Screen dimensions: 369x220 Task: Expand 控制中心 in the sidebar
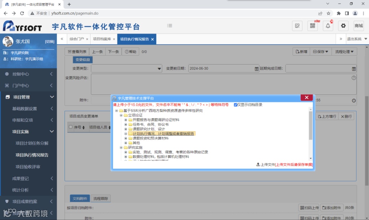(x=28, y=74)
